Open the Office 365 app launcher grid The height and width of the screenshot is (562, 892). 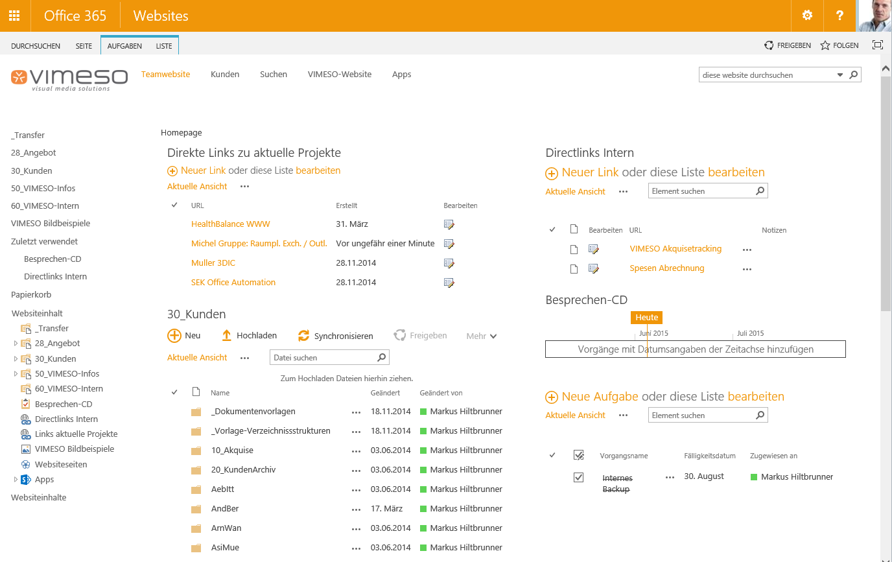[x=14, y=16]
